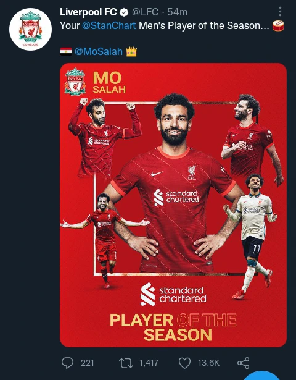Open the reply comment icon
296x380 pixels.
[x=67, y=363]
